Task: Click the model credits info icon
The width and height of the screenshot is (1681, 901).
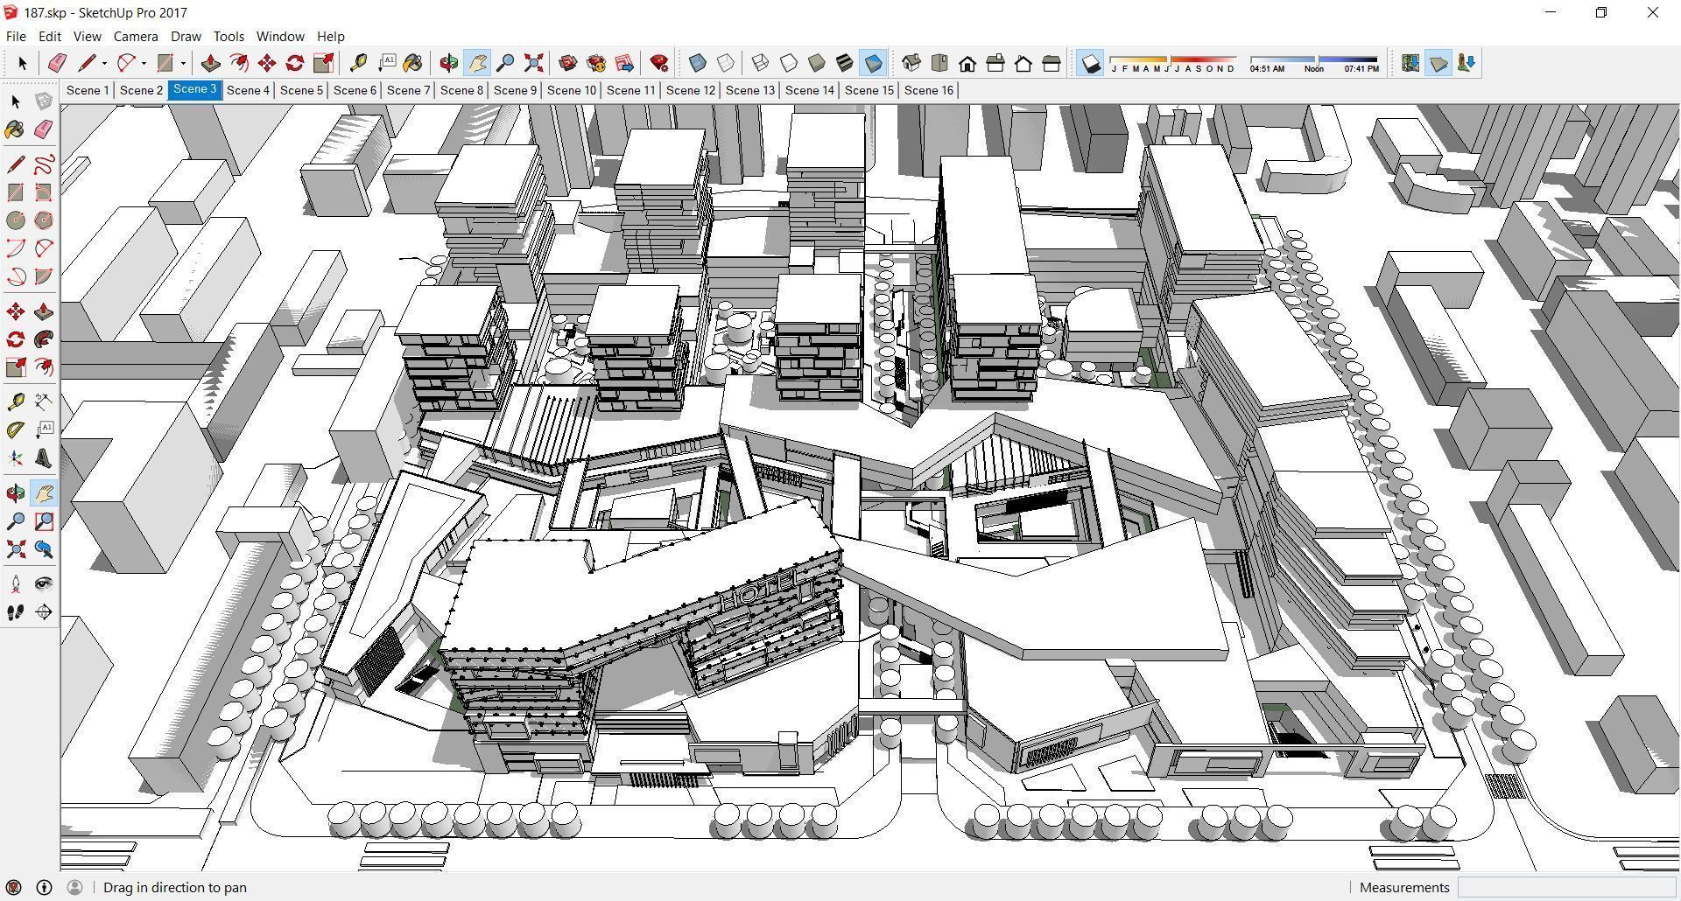Action: (x=44, y=887)
